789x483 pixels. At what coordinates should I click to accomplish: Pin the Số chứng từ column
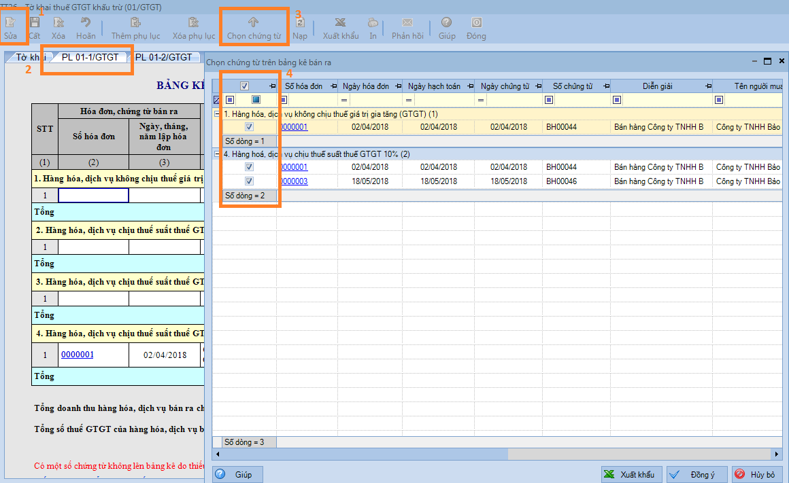[606, 86]
